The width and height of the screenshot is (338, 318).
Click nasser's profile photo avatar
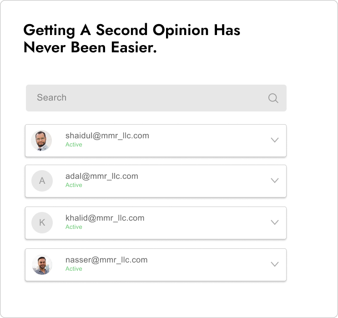42,264
